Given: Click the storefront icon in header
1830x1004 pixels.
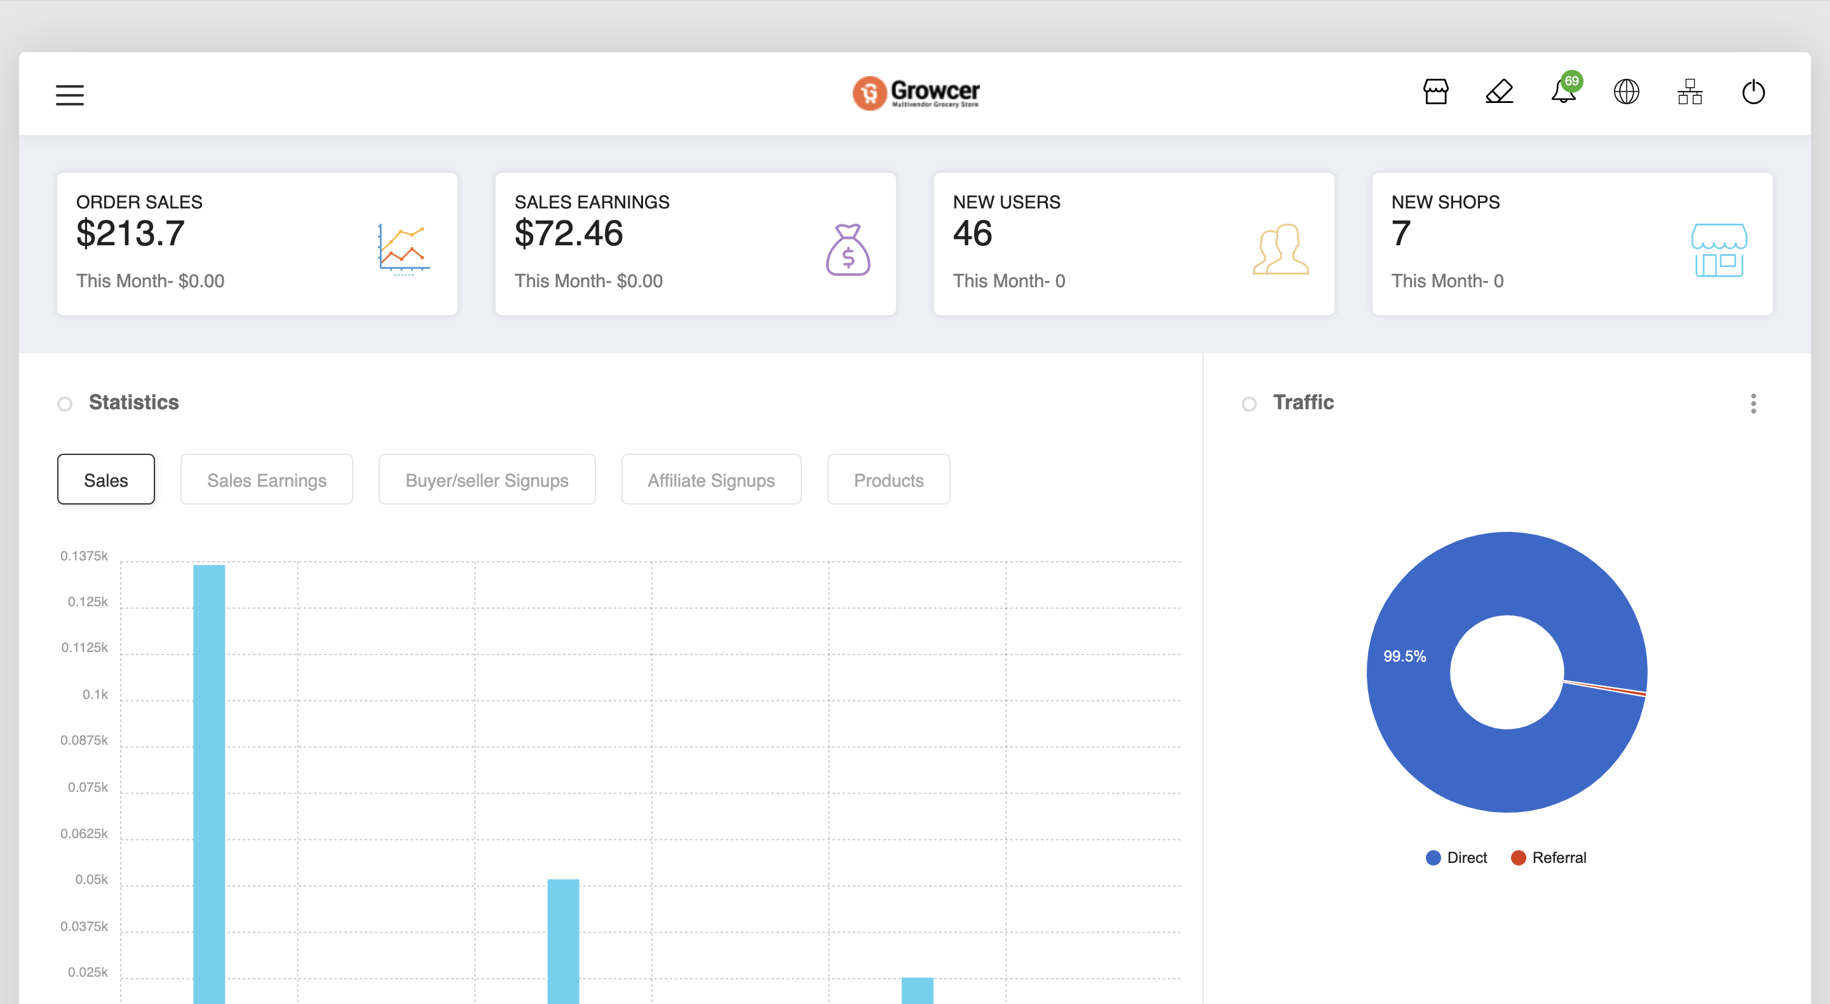Looking at the screenshot, I should coord(1436,92).
